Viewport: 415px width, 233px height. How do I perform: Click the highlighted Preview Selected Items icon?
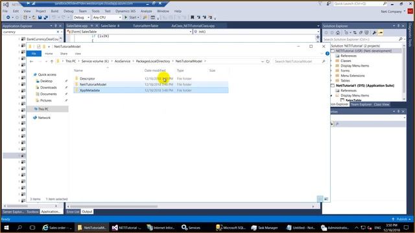(381, 33)
